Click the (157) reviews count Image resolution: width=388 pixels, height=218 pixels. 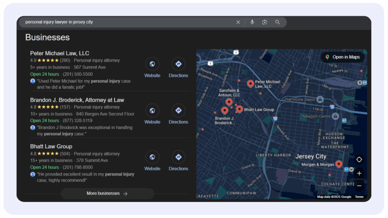65,107
